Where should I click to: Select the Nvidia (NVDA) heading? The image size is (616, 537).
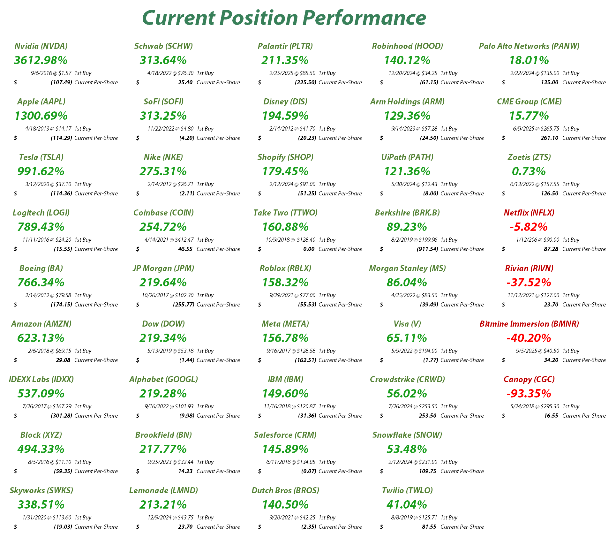click(x=41, y=46)
